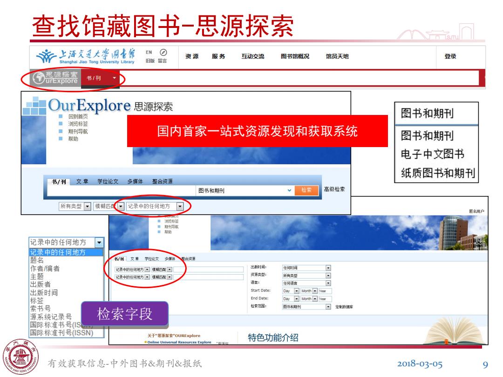
Task: Select 作者/编者 in search field list
Action: [45, 269]
